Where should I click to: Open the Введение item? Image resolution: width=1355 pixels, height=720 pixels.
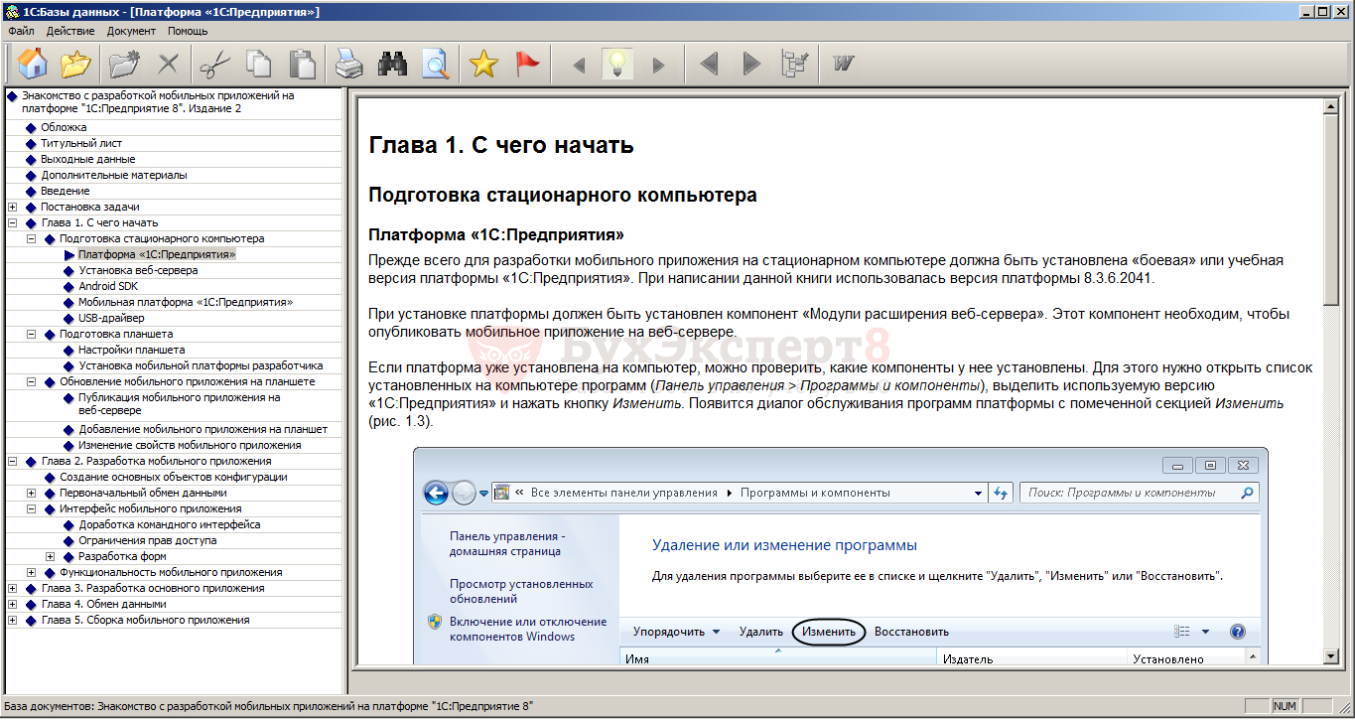tap(66, 191)
